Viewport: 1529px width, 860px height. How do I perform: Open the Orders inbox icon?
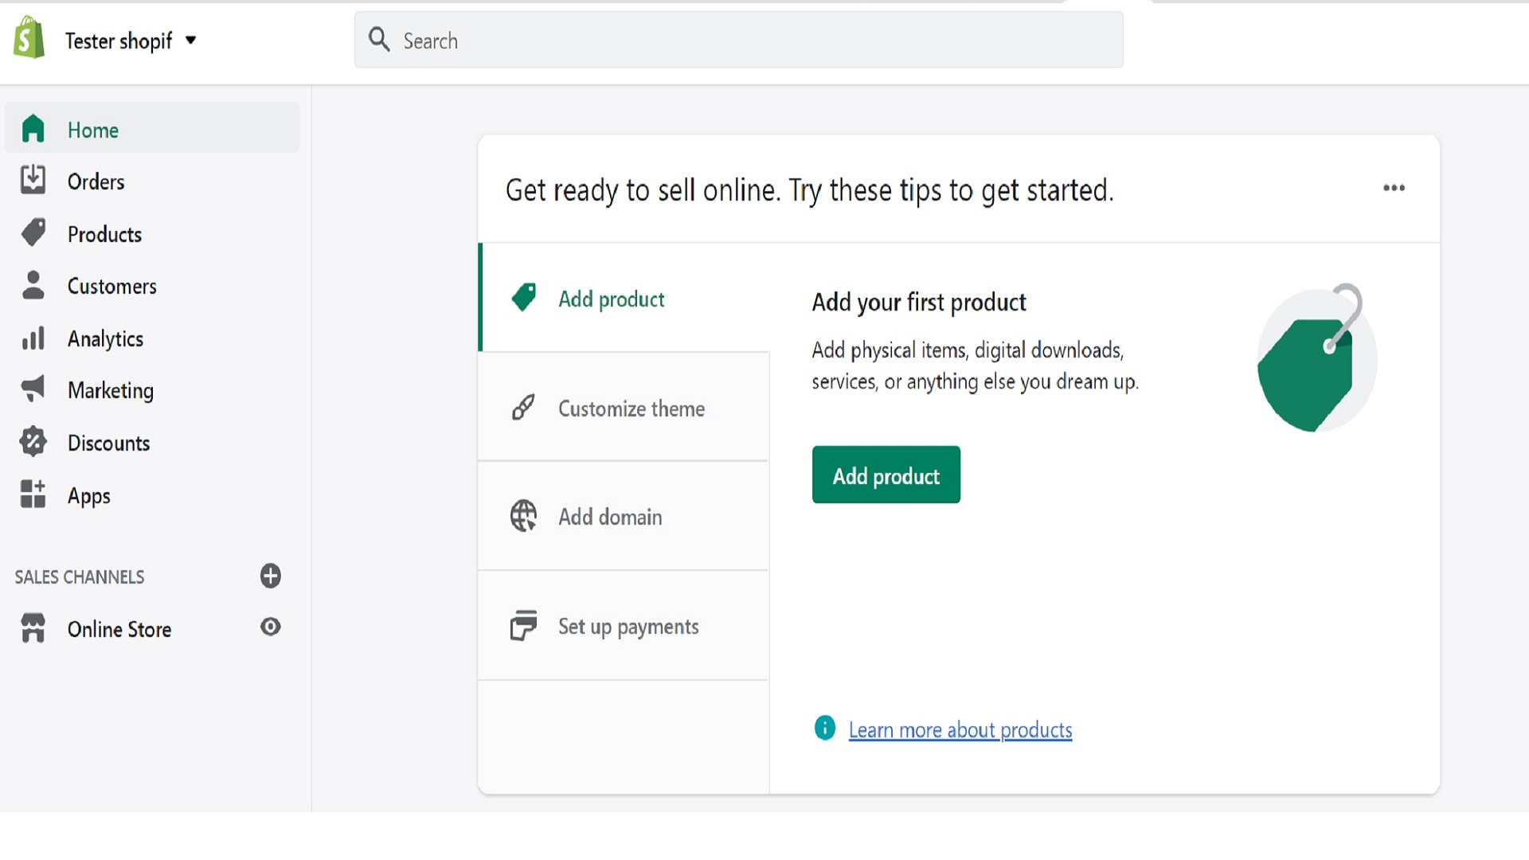(x=33, y=180)
